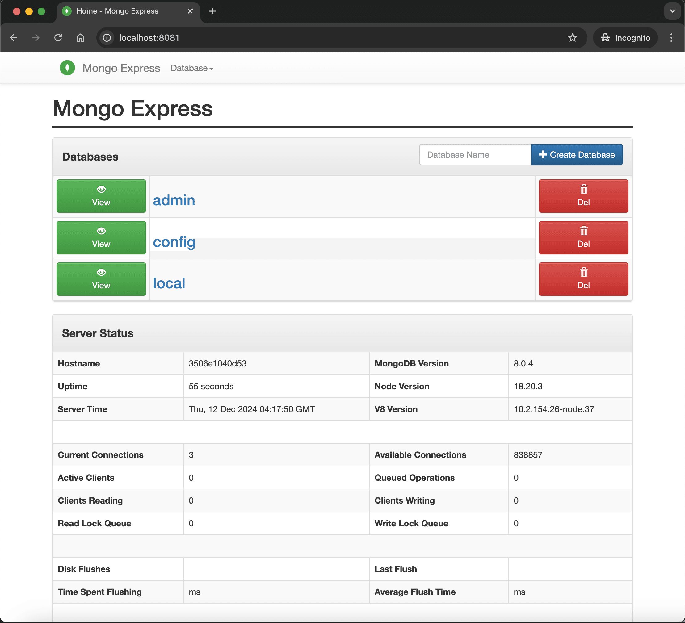Click the hostname value 3506e1040d53

217,363
